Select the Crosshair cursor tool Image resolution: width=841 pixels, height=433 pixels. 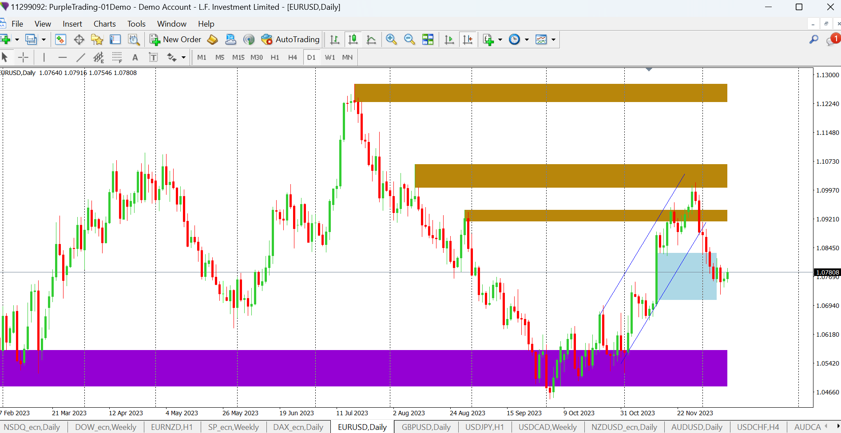[23, 57]
